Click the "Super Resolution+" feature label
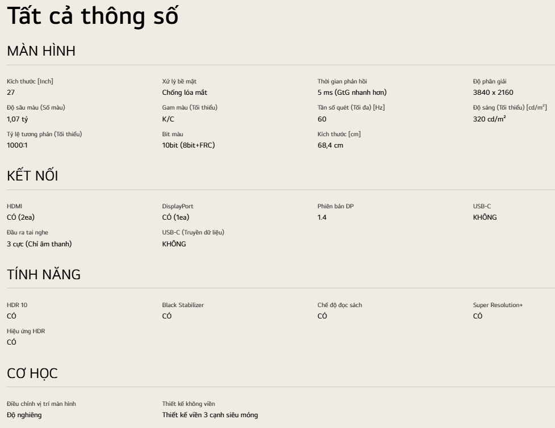 pyautogui.click(x=498, y=305)
